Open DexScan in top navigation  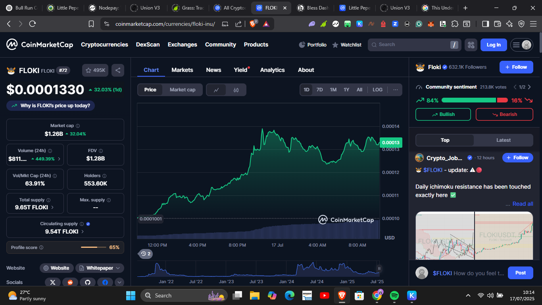tap(148, 44)
